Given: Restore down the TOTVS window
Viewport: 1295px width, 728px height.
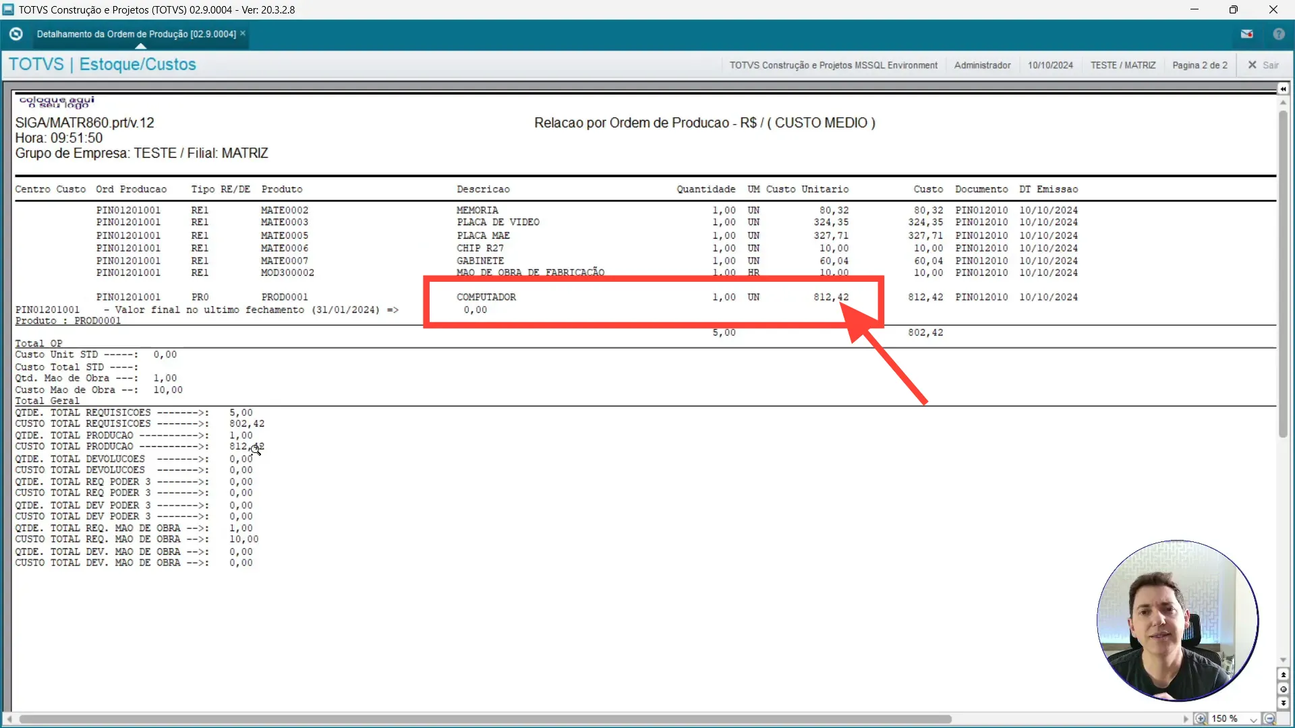Looking at the screenshot, I should point(1234,9).
